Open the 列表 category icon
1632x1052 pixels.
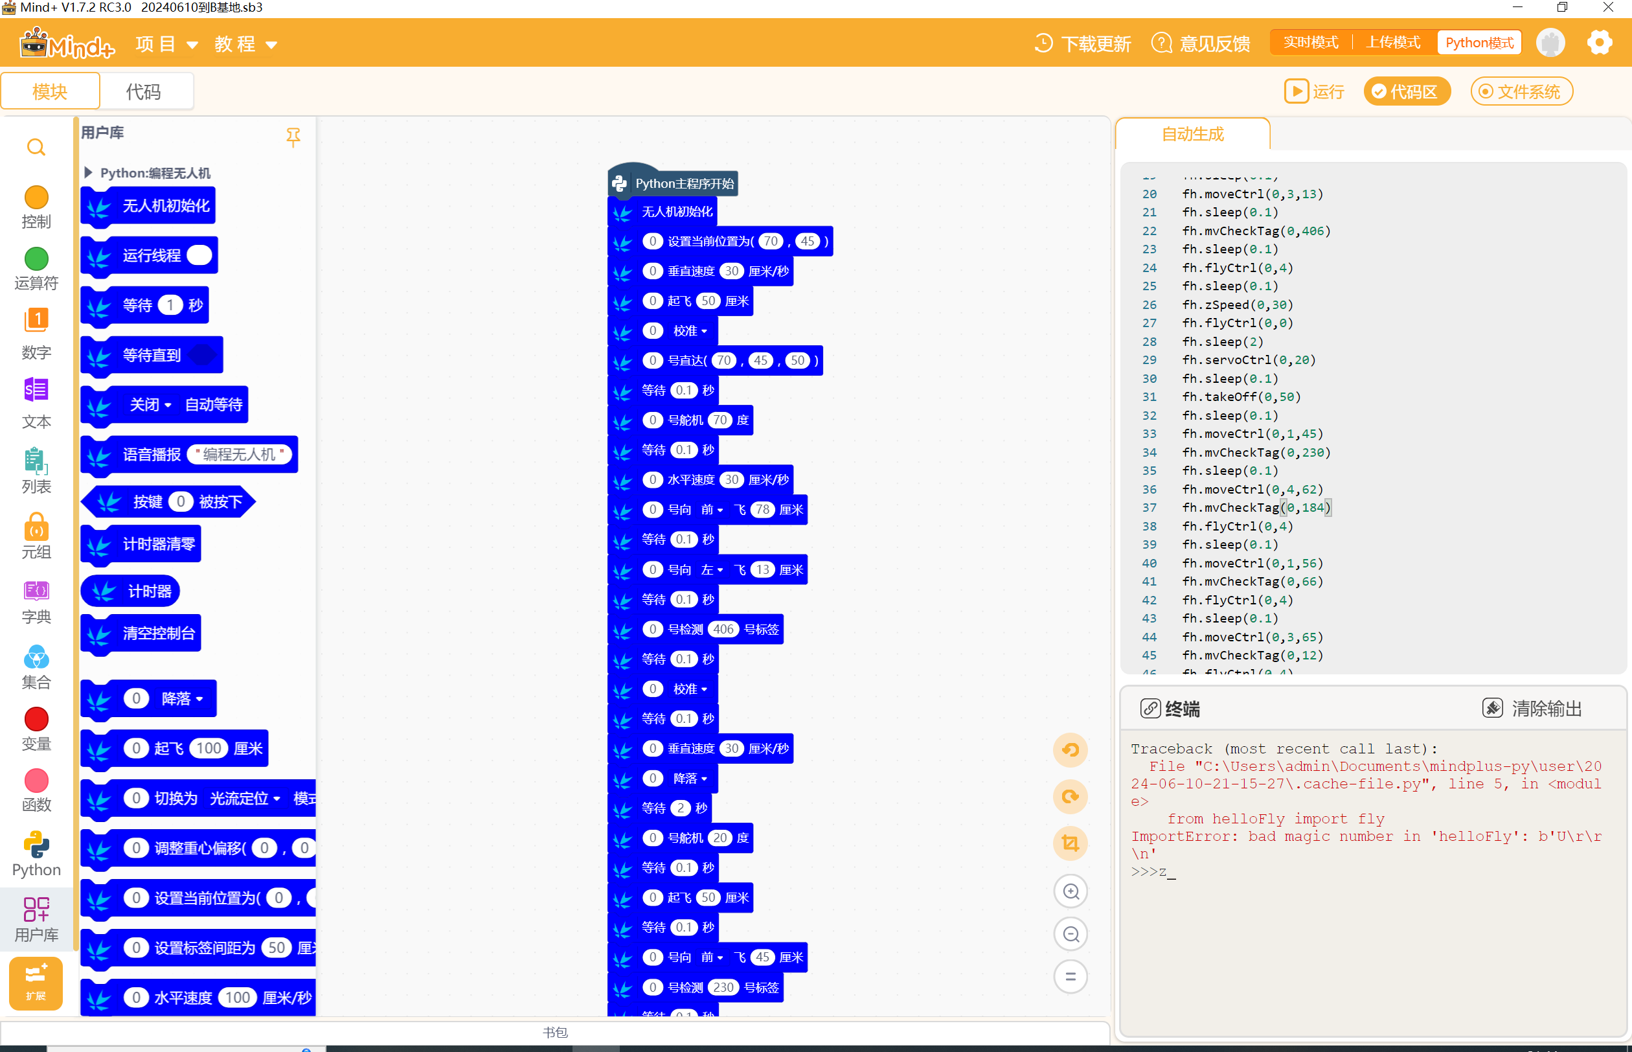click(36, 461)
